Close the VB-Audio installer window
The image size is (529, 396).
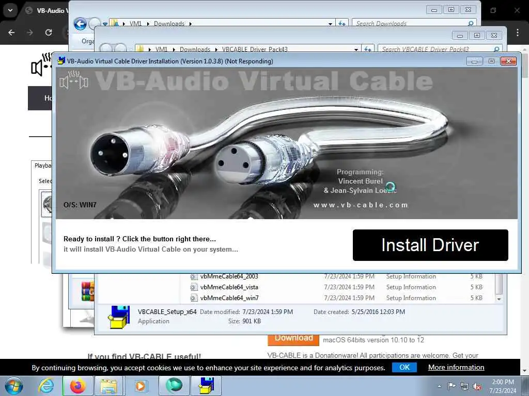(x=508, y=61)
